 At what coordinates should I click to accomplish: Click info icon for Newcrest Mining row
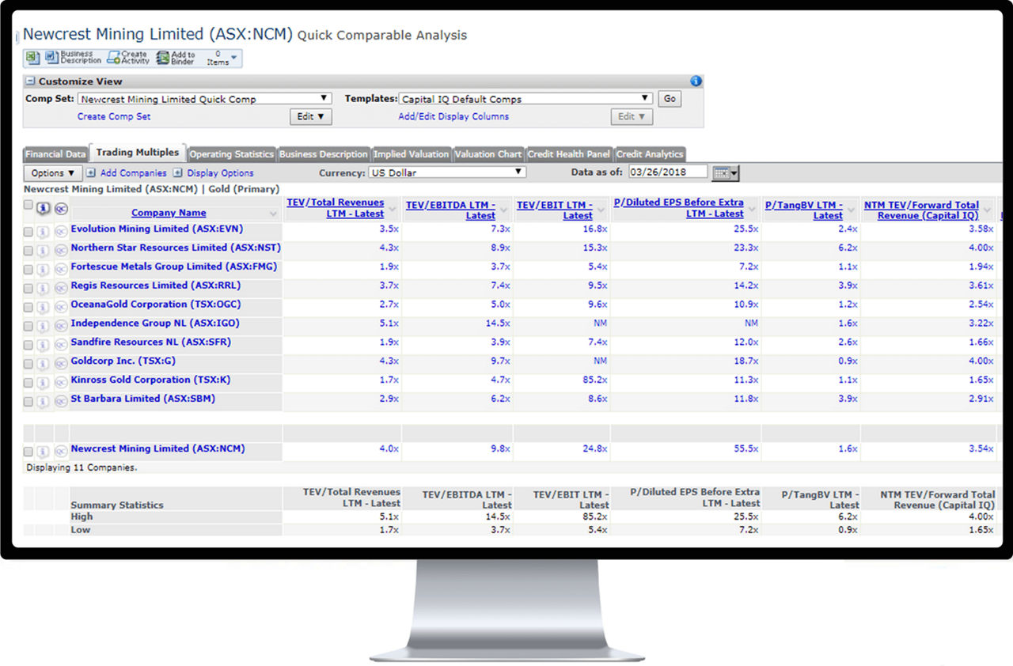pos(44,452)
